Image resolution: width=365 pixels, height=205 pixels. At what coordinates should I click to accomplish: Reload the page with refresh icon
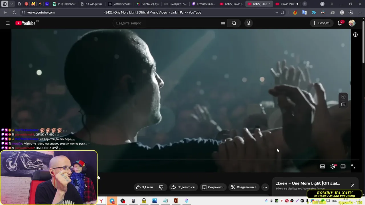coord(15,13)
